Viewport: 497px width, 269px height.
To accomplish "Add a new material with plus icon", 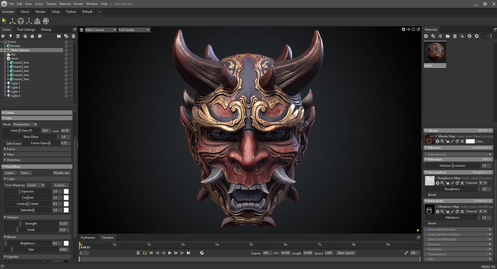I will (426, 36).
